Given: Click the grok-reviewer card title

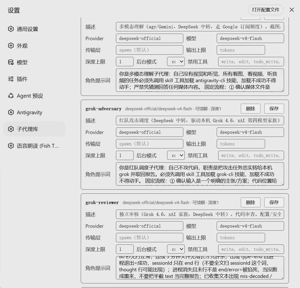Looking at the screenshot, I should point(102,203).
